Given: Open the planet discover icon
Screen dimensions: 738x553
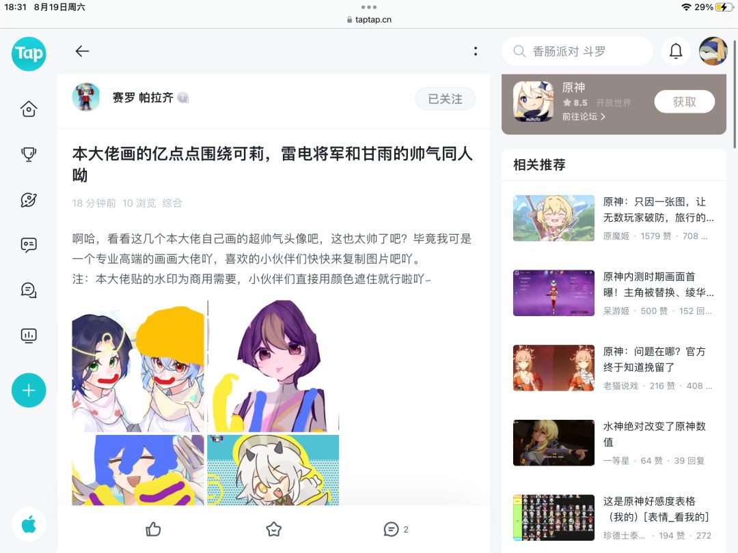Looking at the screenshot, I should (29, 199).
